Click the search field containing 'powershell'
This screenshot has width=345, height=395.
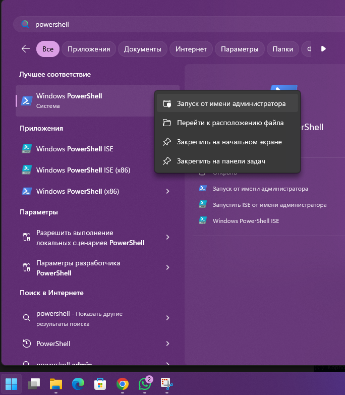[x=179, y=24]
